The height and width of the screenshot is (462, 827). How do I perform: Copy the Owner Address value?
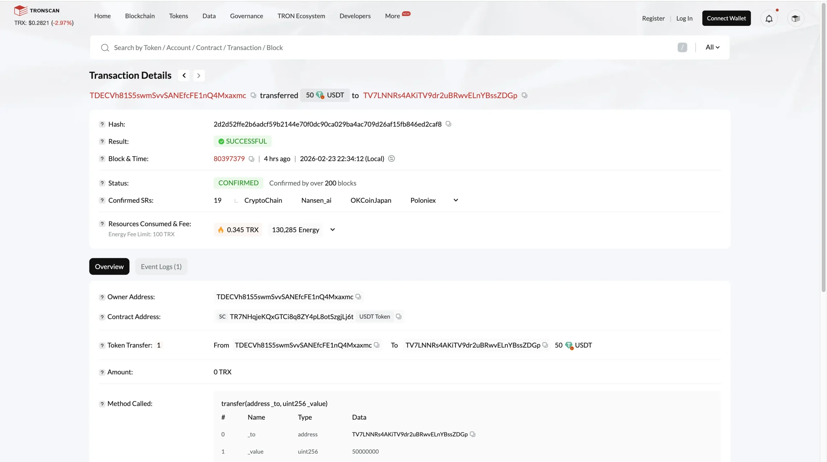[358, 296]
